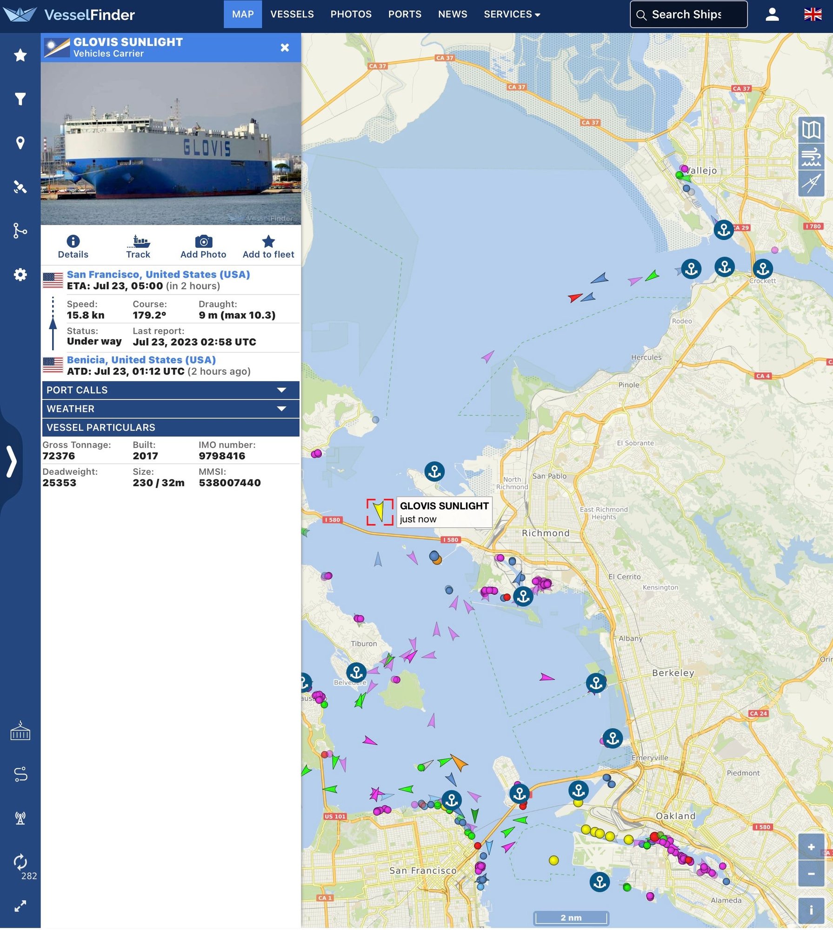Open the SERVICES dropdown menu
Image resolution: width=833 pixels, height=930 pixels.
(x=512, y=14)
